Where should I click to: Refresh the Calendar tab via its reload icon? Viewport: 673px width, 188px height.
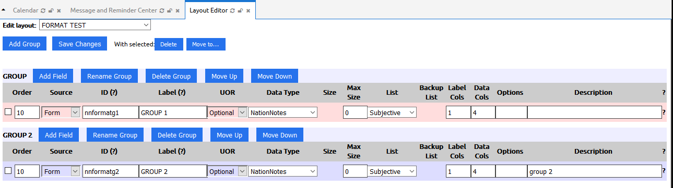pos(43,10)
